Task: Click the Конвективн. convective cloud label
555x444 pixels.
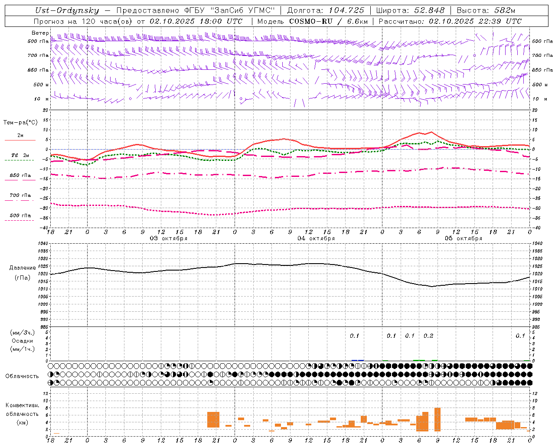Action: pyautogui.click(x=22, y=405)
